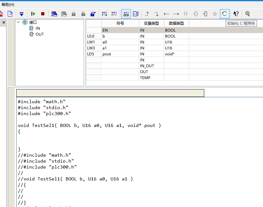
Task: Select the 接口 tree root item
Action: click(33, 22)
